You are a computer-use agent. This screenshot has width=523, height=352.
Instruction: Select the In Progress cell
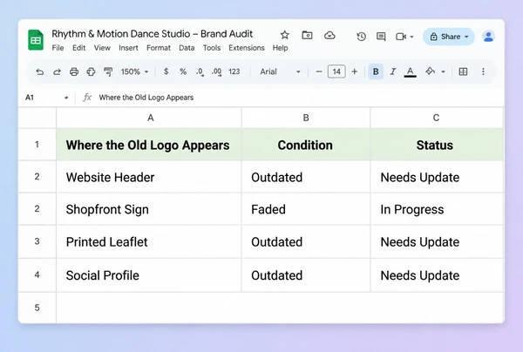coord(437,209)
